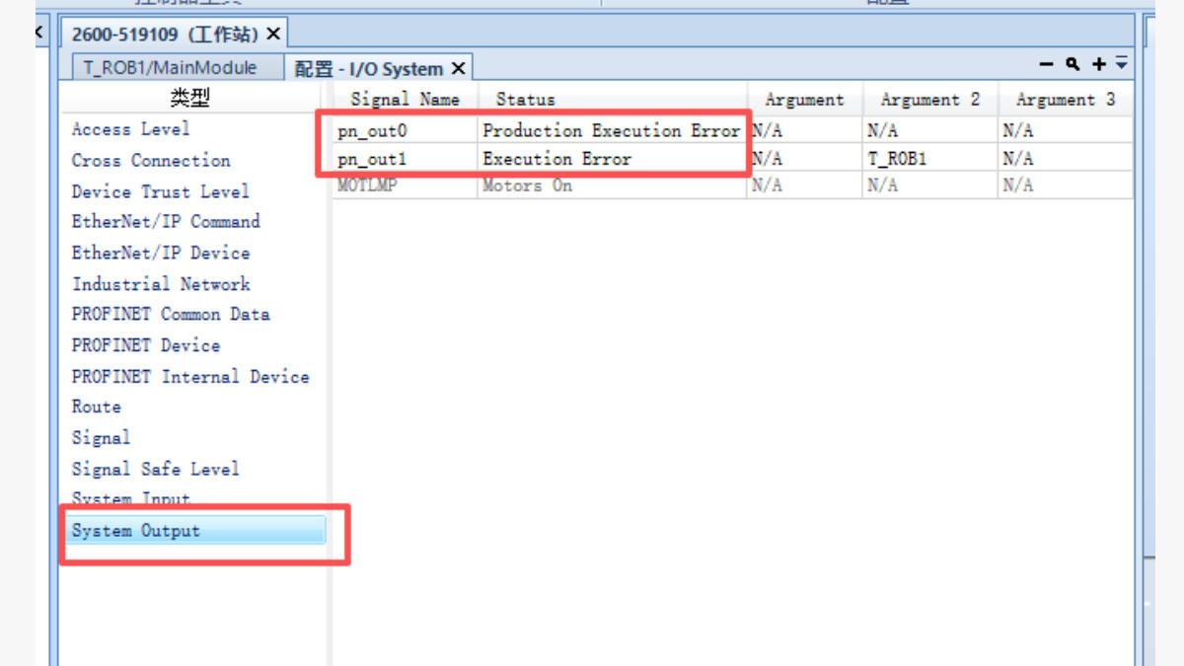Sort by Status column header
Screen dimensions: 1184x666
tap(525, 100)
